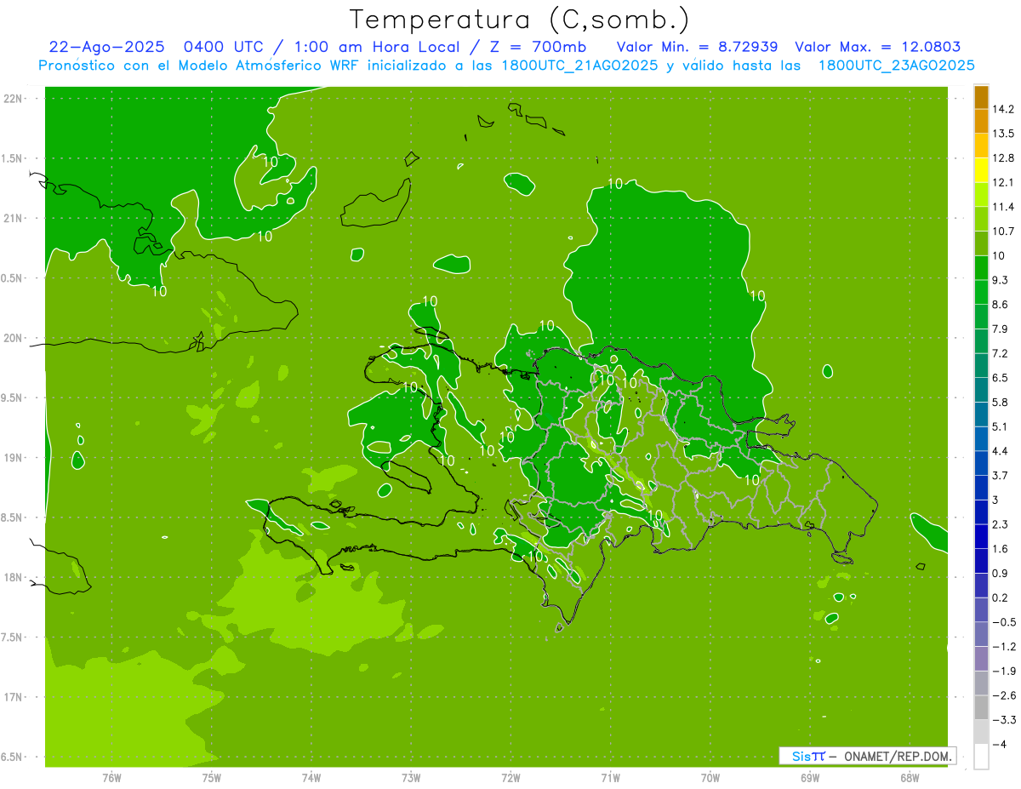Click the legend band between 10.7 and 11.4
This screenshot has width=1021, height=789.
[981, 219]
